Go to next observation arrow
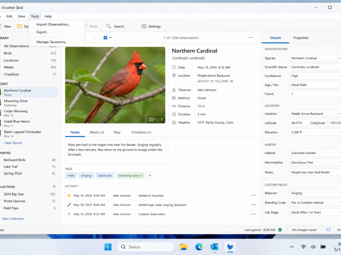 94,38
